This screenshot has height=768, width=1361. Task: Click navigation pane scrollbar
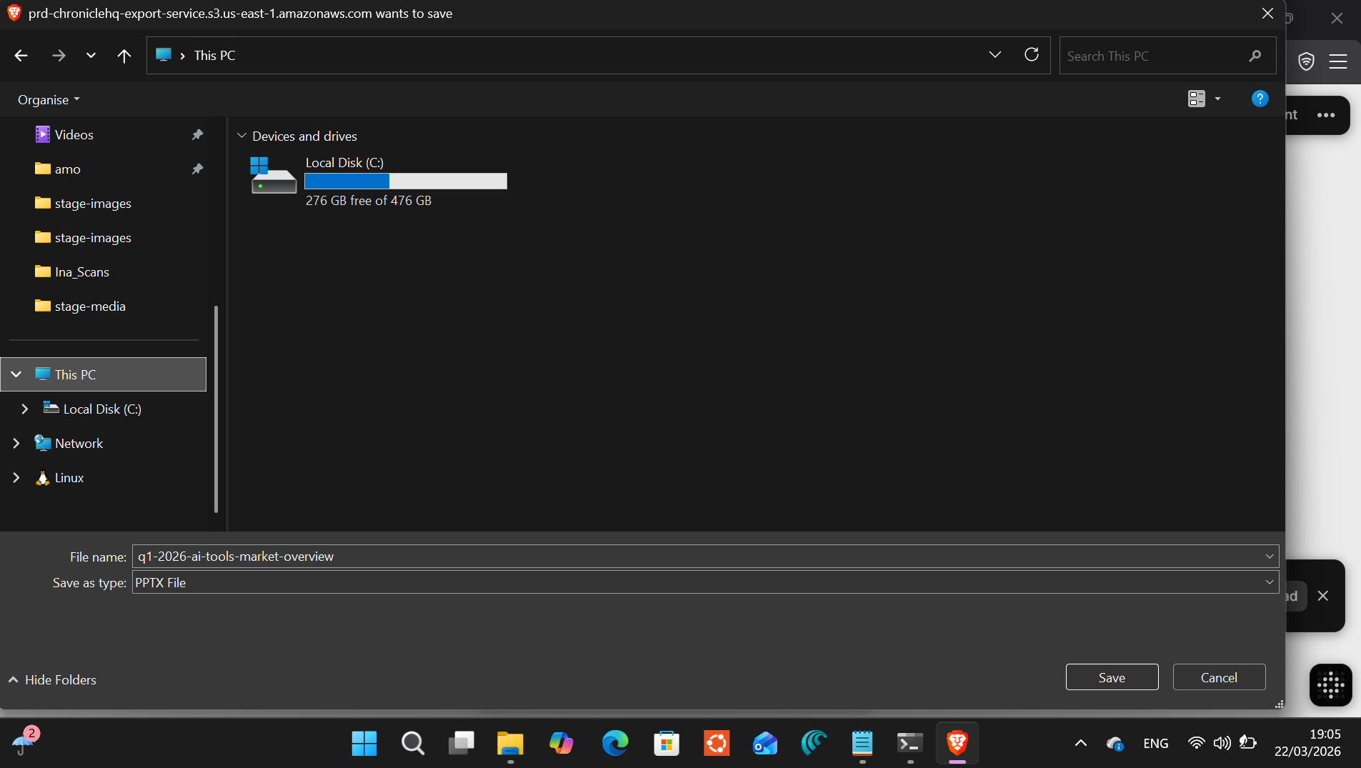(216, 409)
